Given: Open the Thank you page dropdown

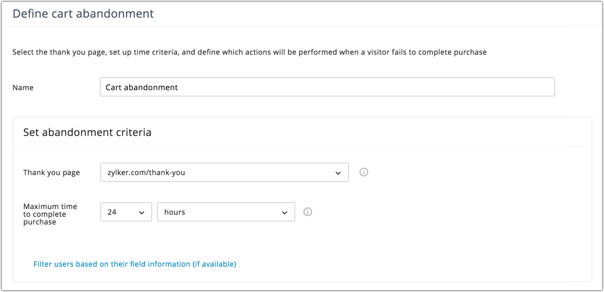Looking at the screenshot, I should 224,173.
